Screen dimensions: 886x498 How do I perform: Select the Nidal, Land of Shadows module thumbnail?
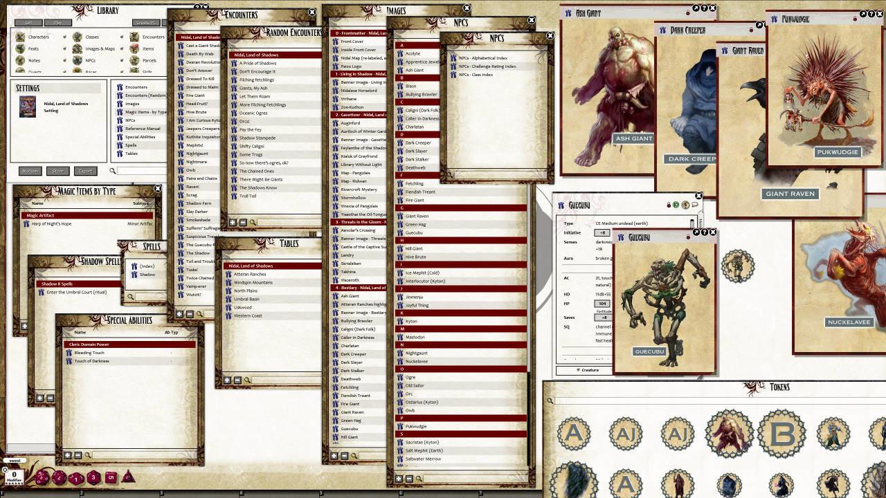28,108
